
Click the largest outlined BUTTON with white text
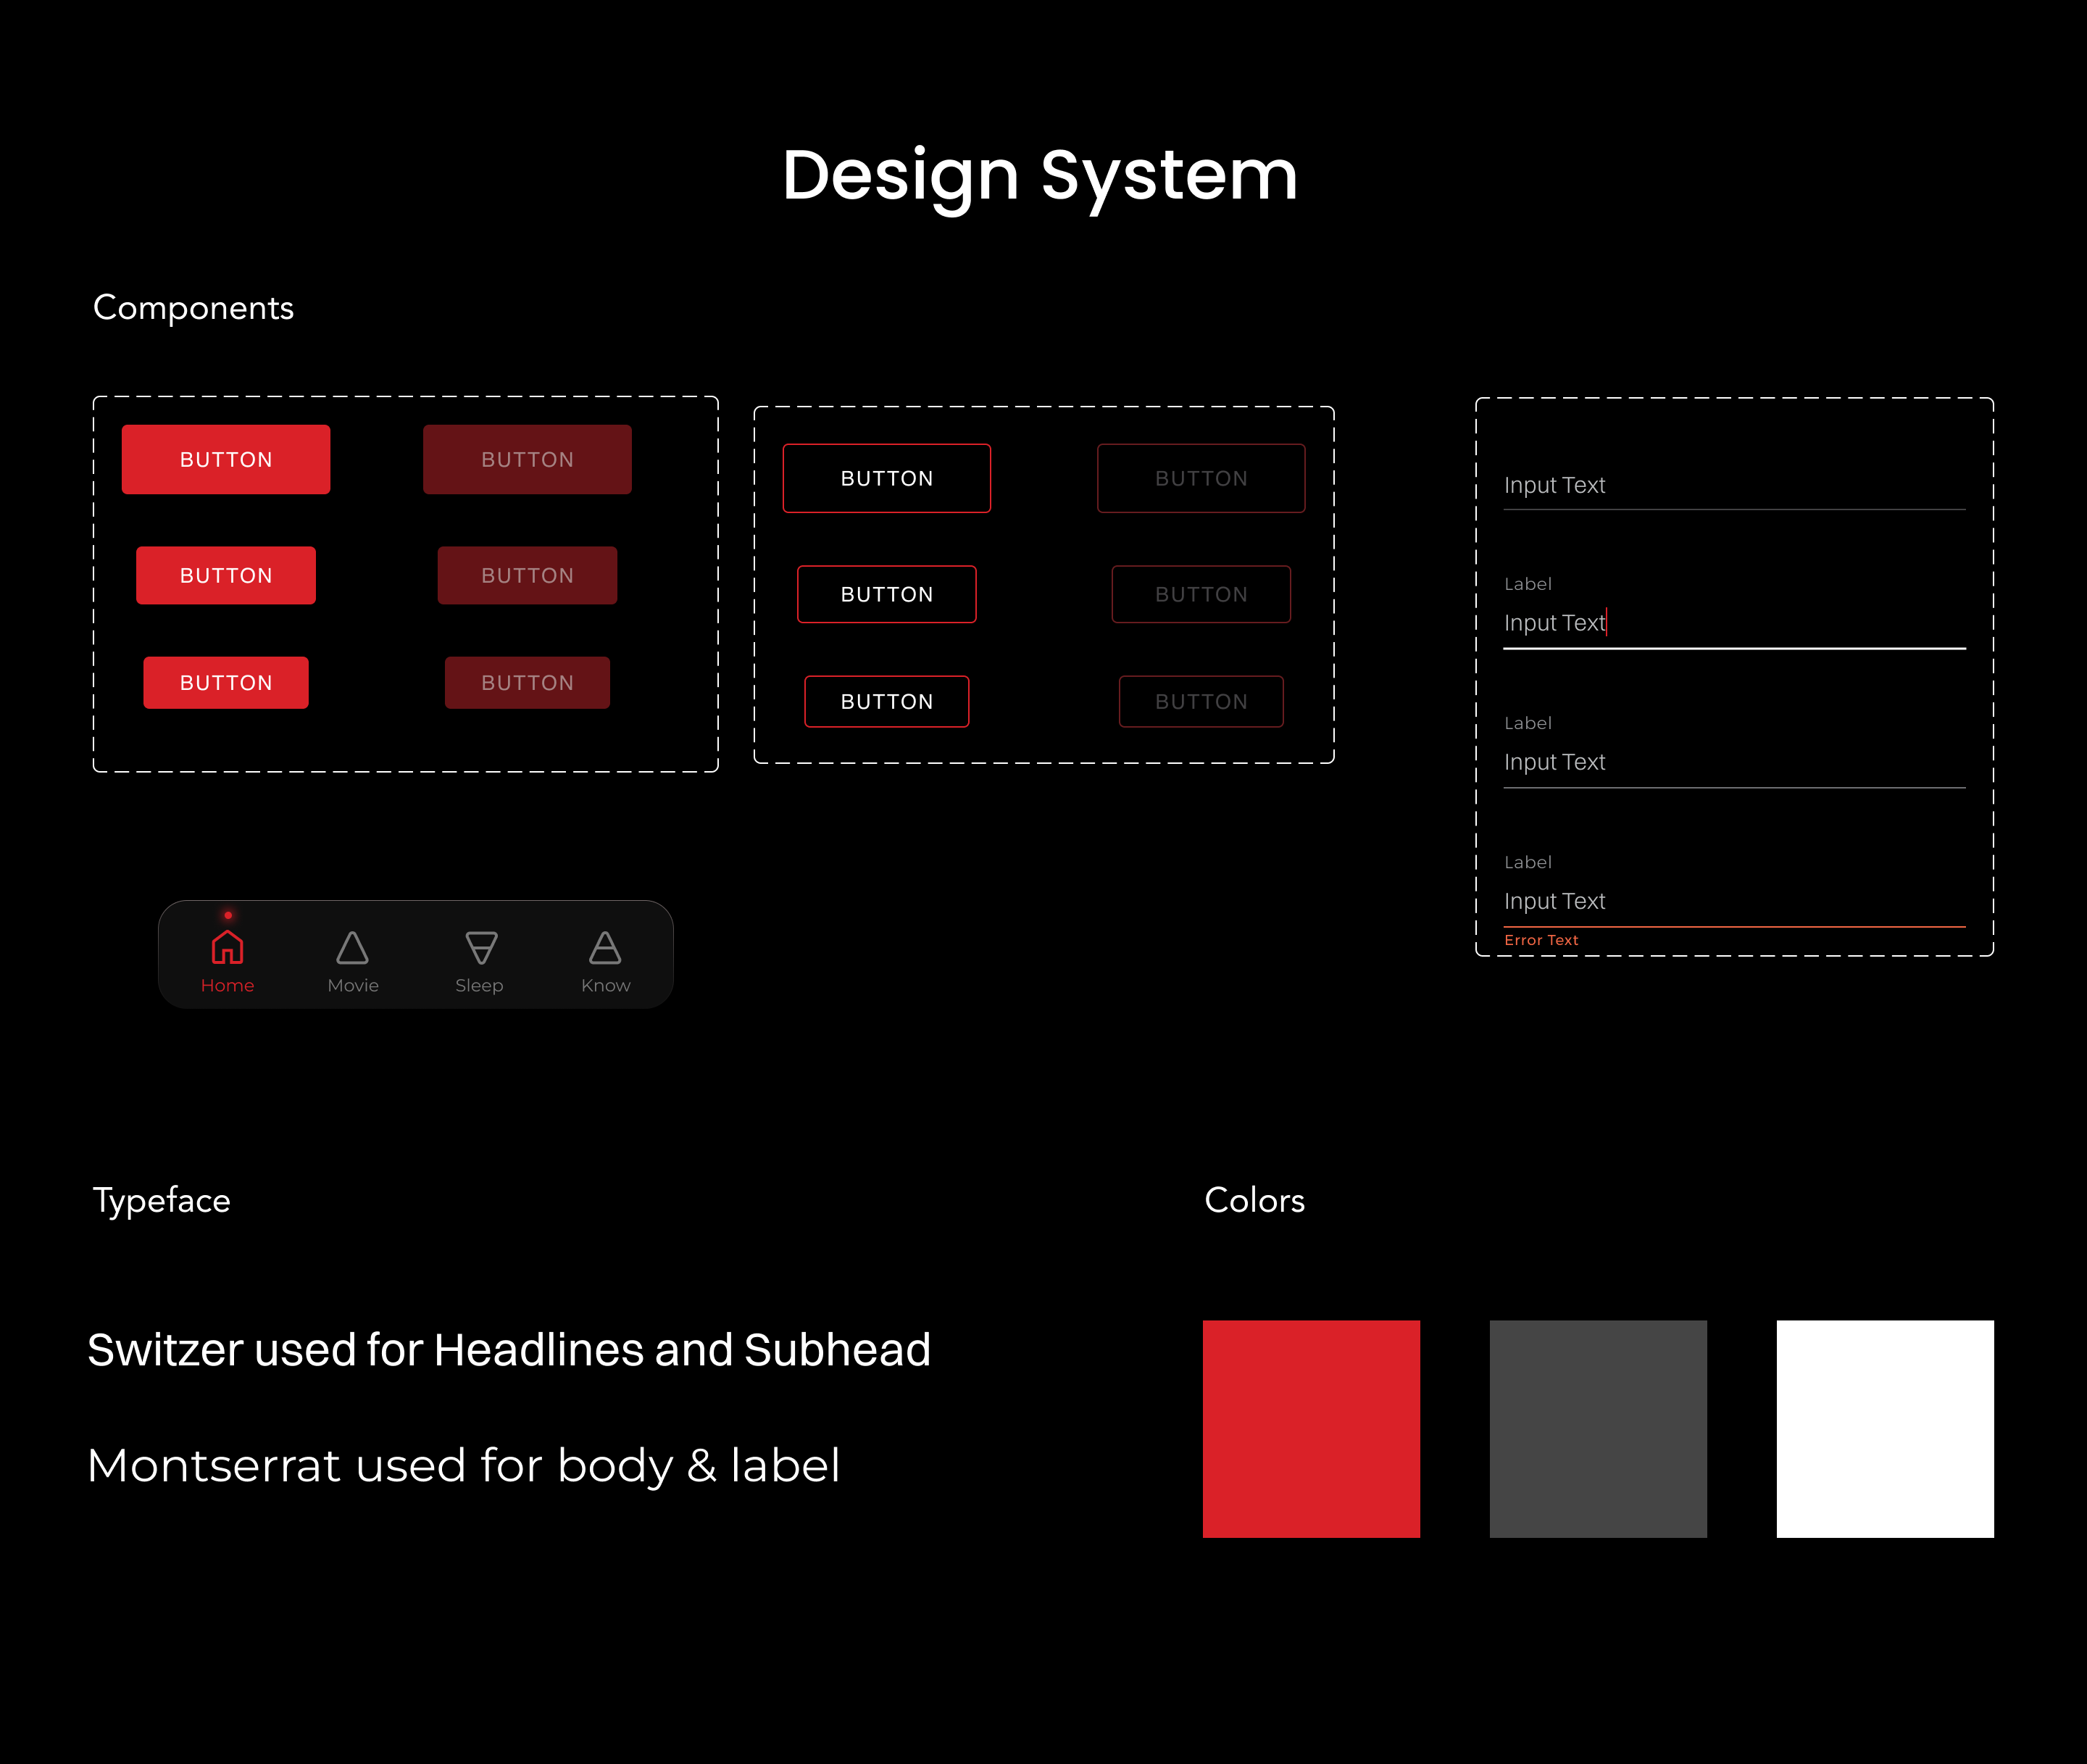tap(887, 478)
